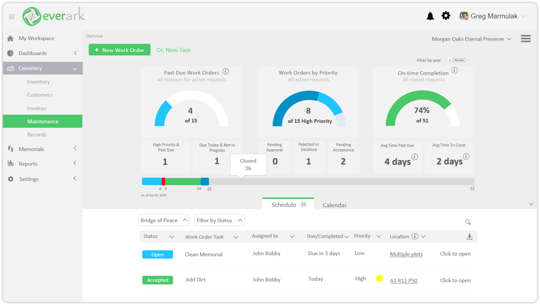Open Morgan Oaks Eternal Preserve location selector
The height and width of the screenshot is (305, 540).
click(471, 39)
